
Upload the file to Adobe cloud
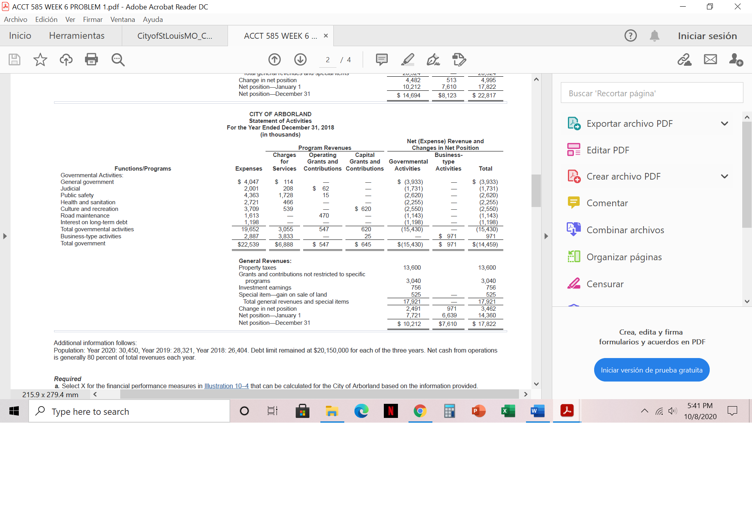click(x=66, y=59)
